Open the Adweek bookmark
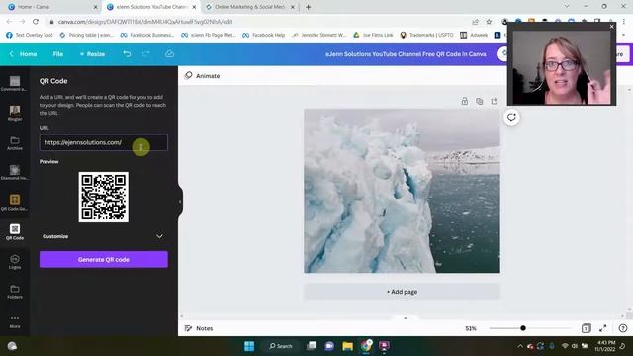The height and width of the screenshot is (356, 633). click(474, 36)
